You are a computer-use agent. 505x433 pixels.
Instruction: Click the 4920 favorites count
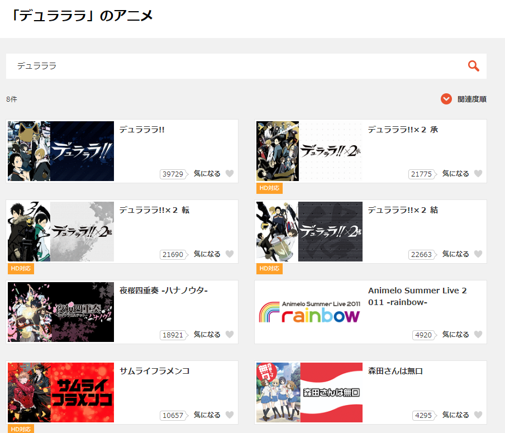tap(424, 335)
